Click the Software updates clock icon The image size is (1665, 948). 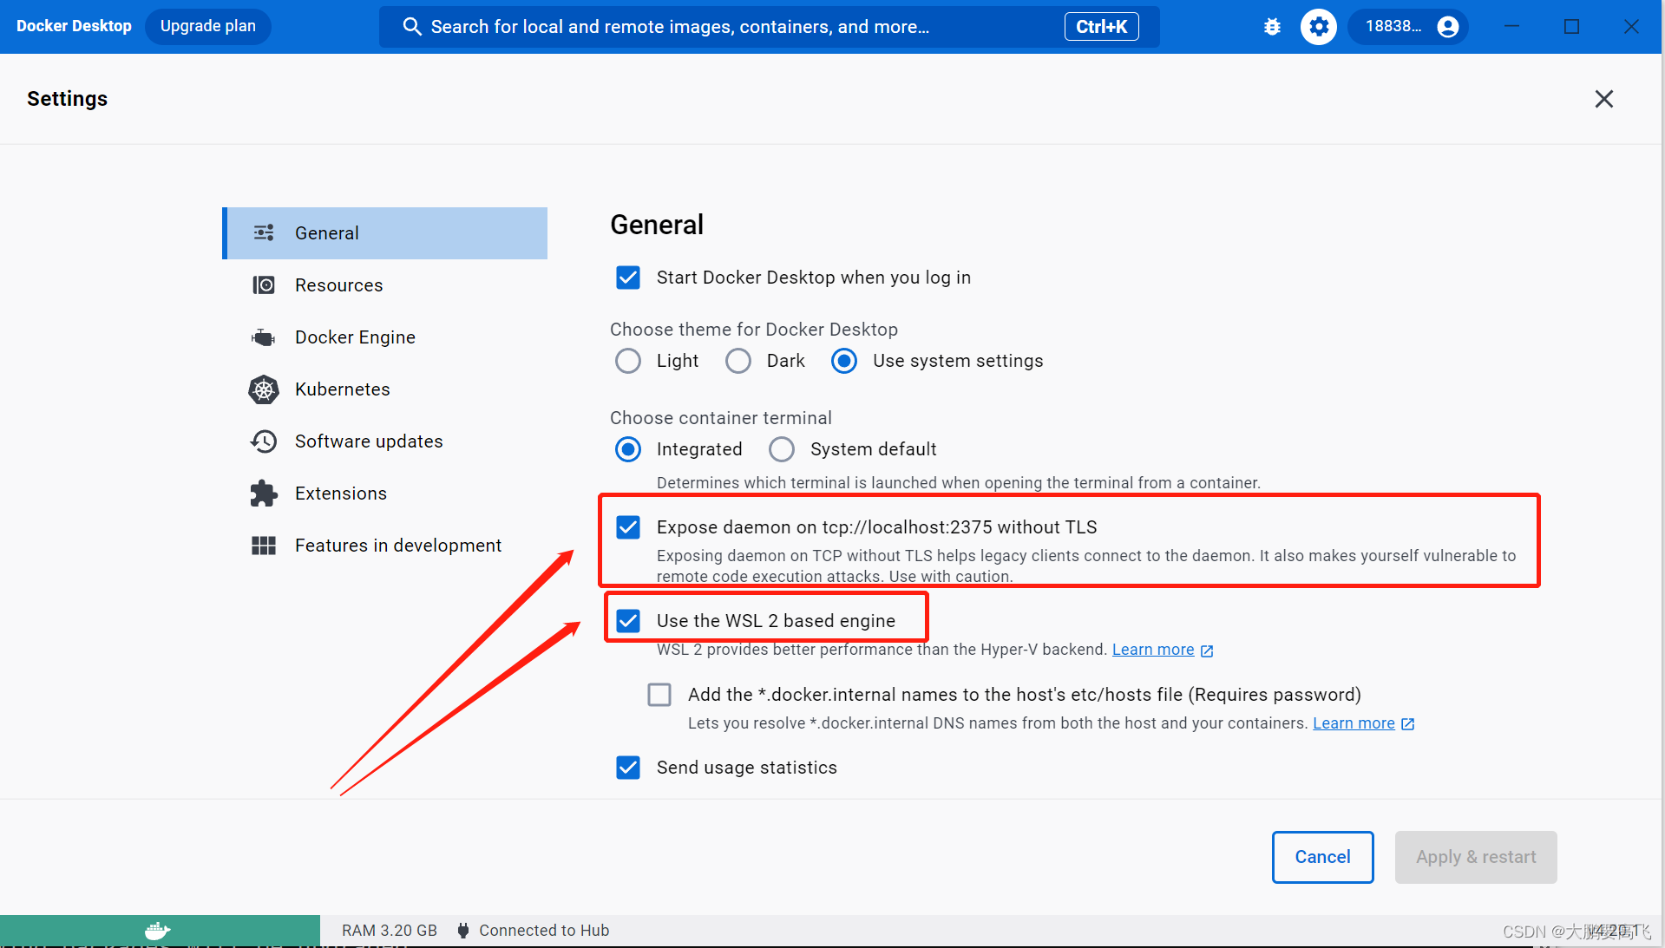pyautogui.click(x=264, y=441)
